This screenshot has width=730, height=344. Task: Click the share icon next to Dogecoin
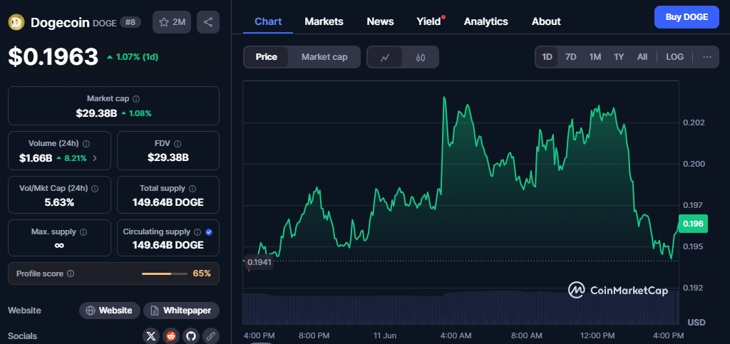[x=208, y=22]
